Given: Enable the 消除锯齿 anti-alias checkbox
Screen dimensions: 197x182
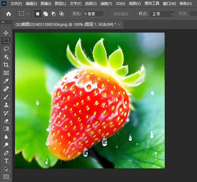Looking at the screenshot, I should point(108,14).
